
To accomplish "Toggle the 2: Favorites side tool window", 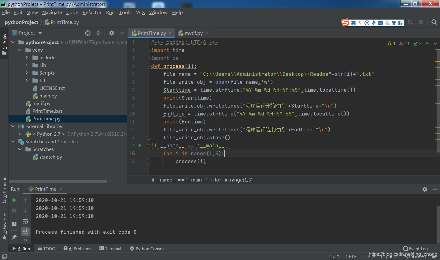I will pyautogui.click(x=4, y=226).
